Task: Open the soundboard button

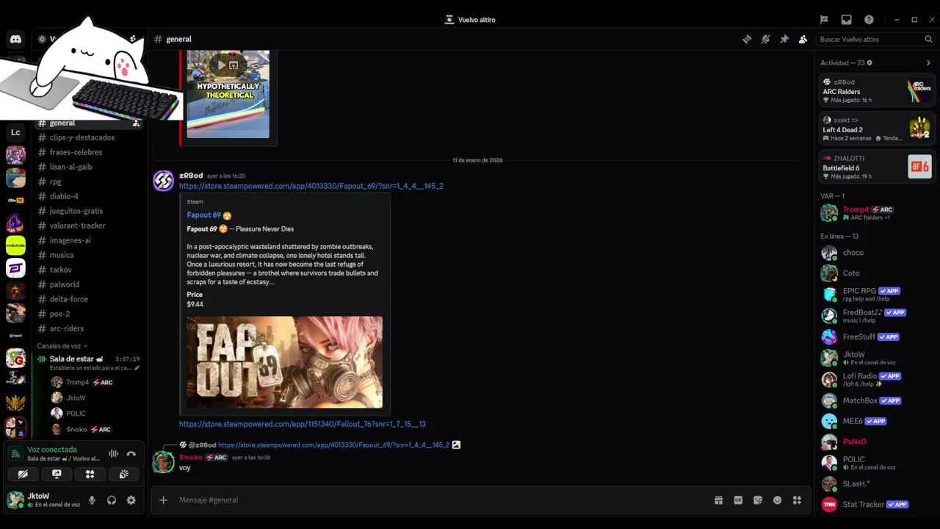Action: click(124, 474)
